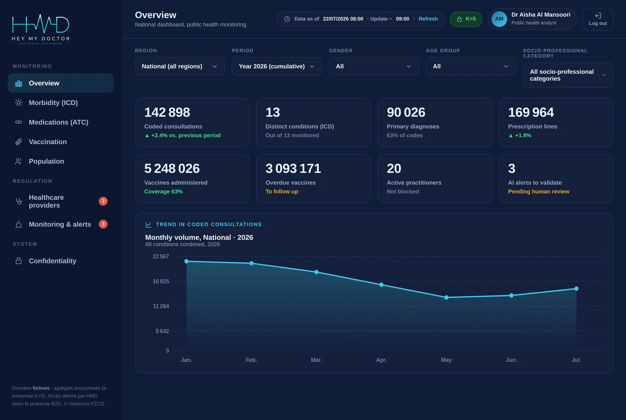The image size is (626, 420).
Task: Select the Overdue vaccines card
Action: pyautogui.click(x=313, y=179)
